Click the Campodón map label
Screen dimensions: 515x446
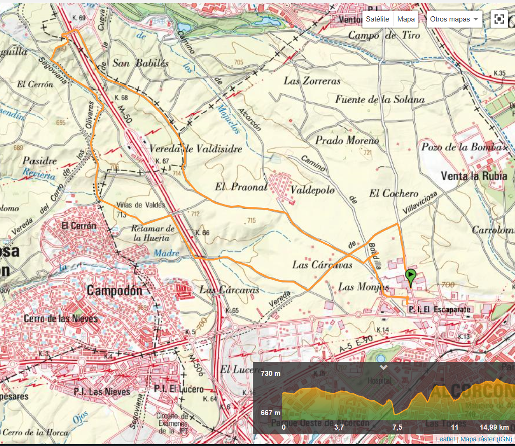pyautogui.click(x=114, y=291)
